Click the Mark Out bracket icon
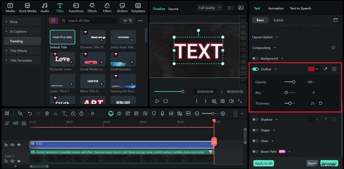The height and width of the screenshot is (169, 344). click(x=206, y=101)
